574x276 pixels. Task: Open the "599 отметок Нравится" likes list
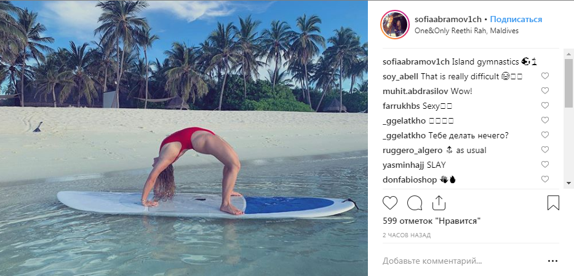click(x=431, y=220)
